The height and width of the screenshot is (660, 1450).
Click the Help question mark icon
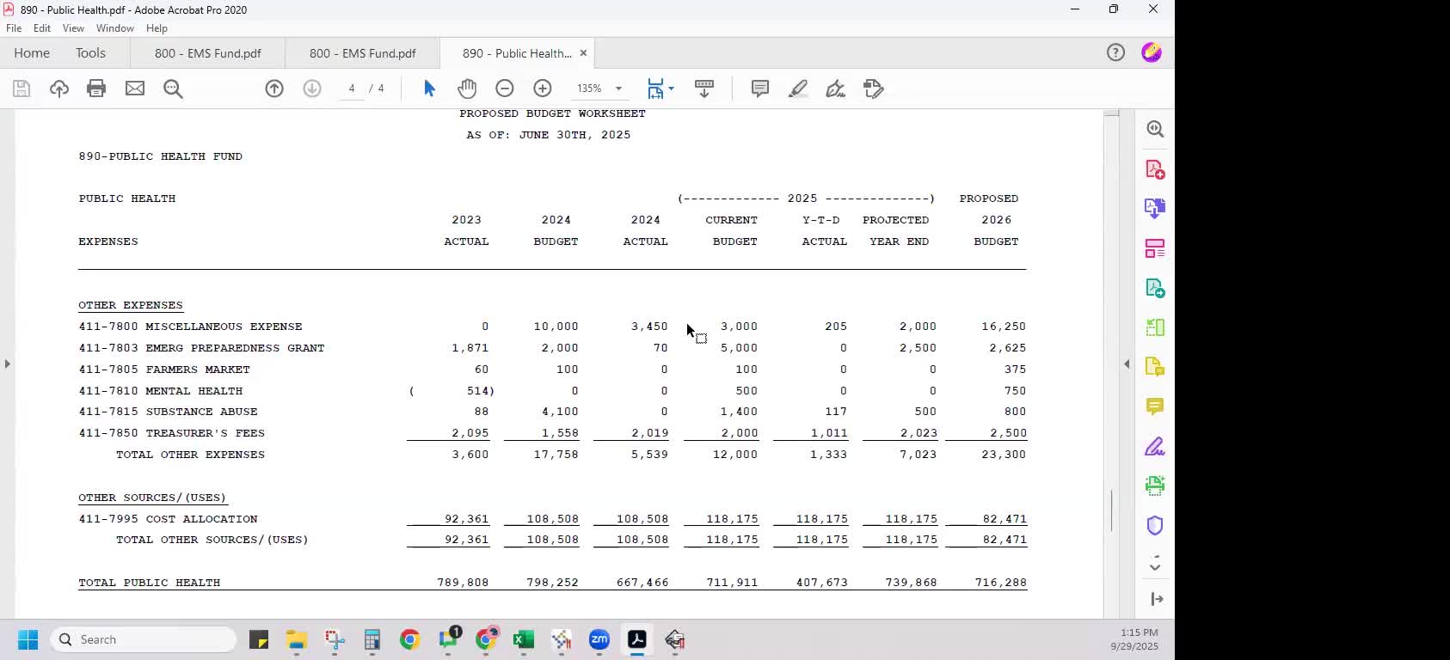coord(1115,53)
